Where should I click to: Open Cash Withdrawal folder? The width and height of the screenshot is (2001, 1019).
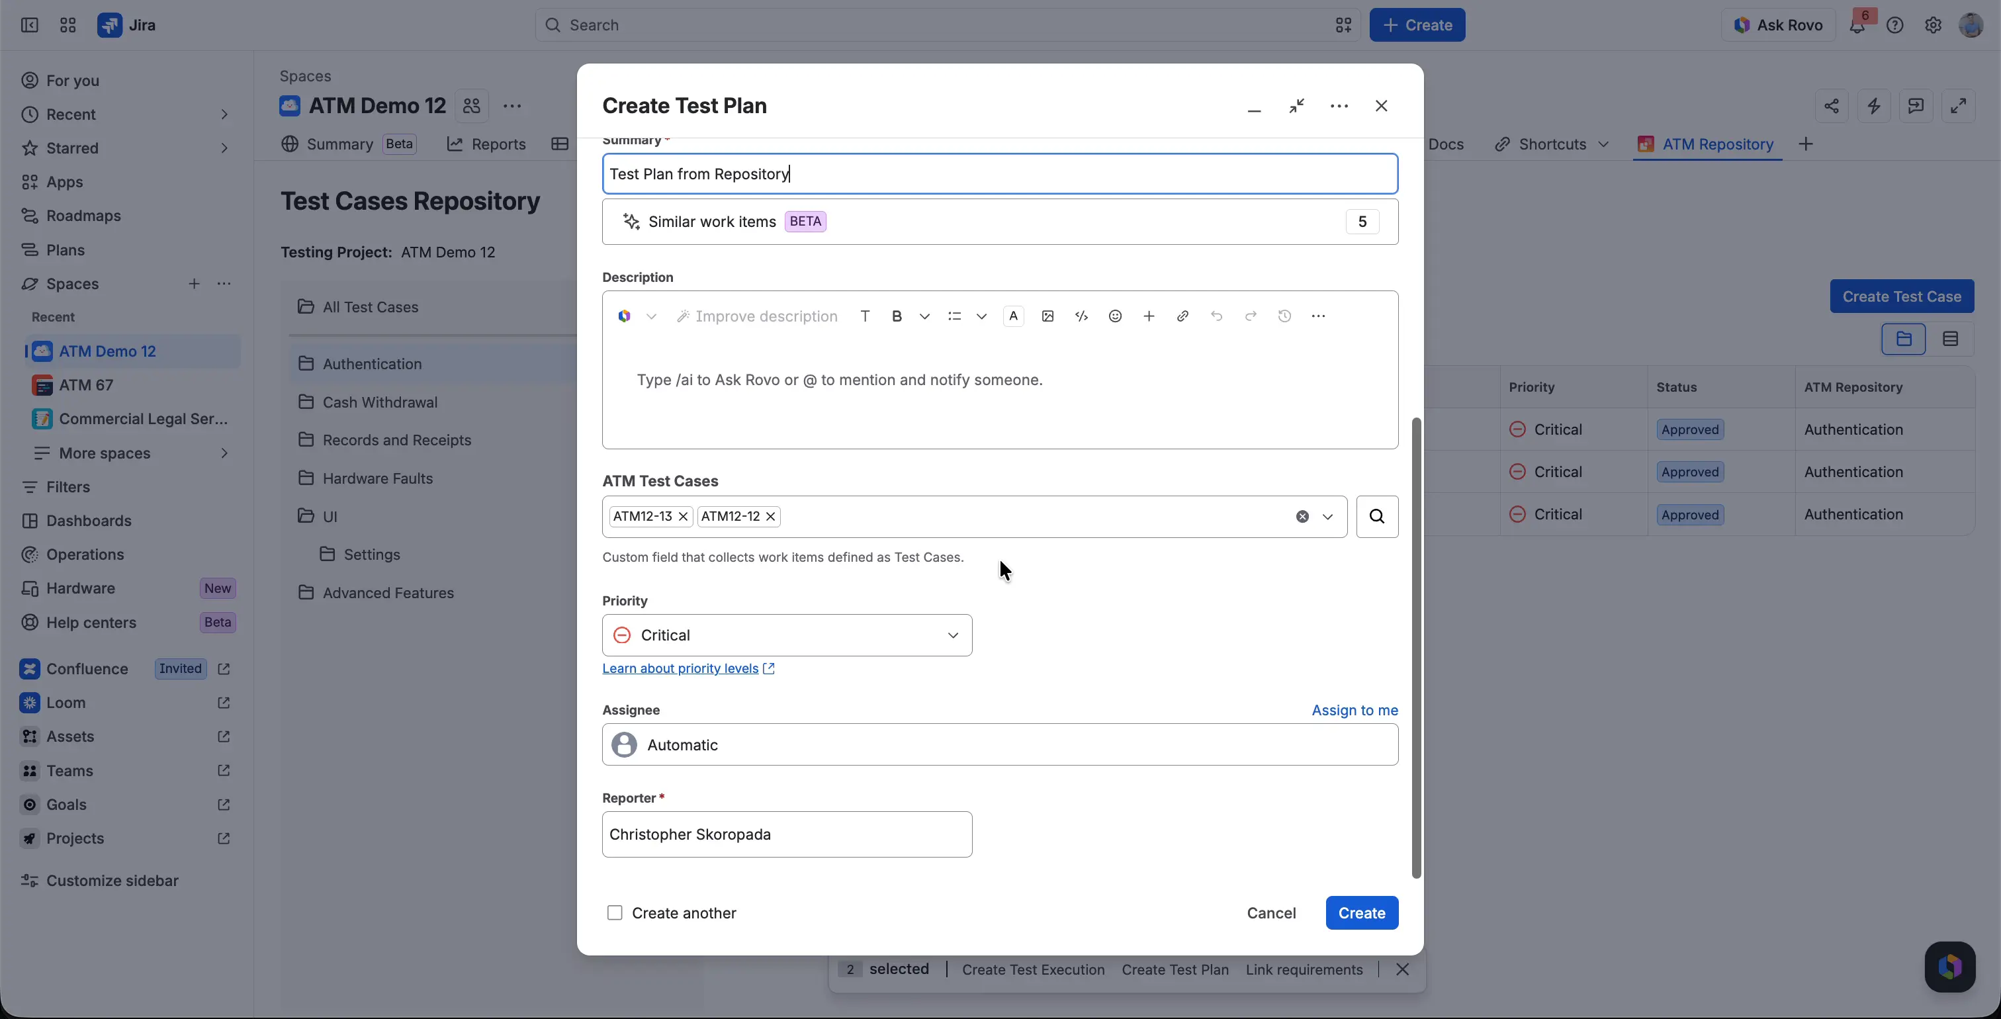[x=380, y=402]
